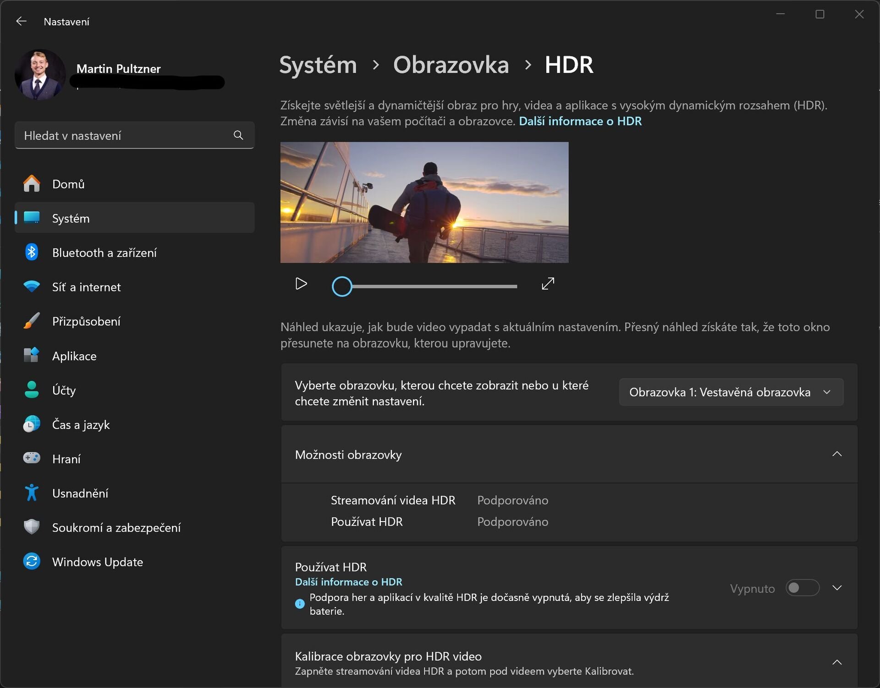Play the HDR preview video
The image size is (880, 688).
[301, 284]
